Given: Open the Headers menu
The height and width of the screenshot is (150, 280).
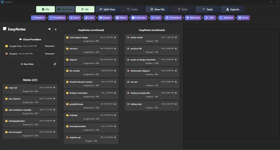Looking at the screenshot, I should (x=38, y=18).
